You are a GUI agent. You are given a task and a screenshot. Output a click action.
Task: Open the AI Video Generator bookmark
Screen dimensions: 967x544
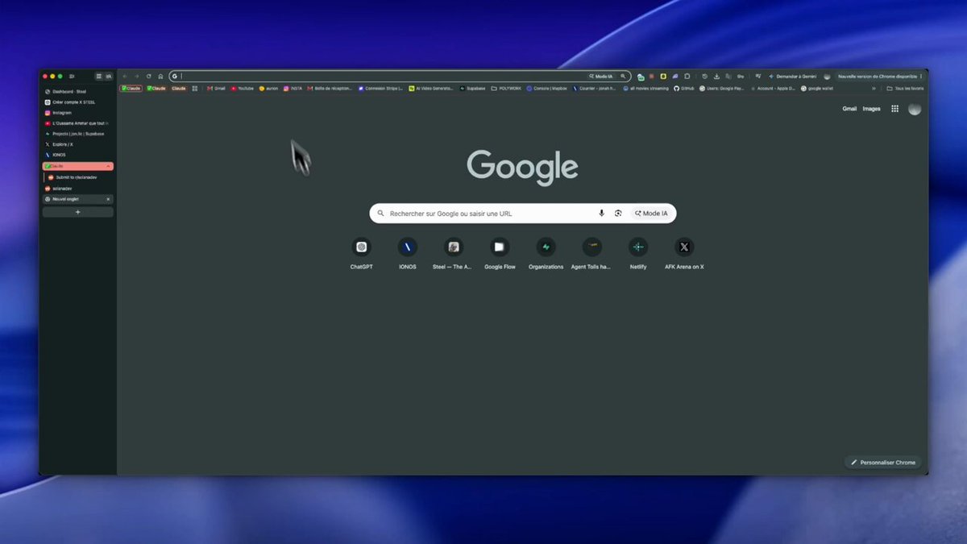click(431, 88)
